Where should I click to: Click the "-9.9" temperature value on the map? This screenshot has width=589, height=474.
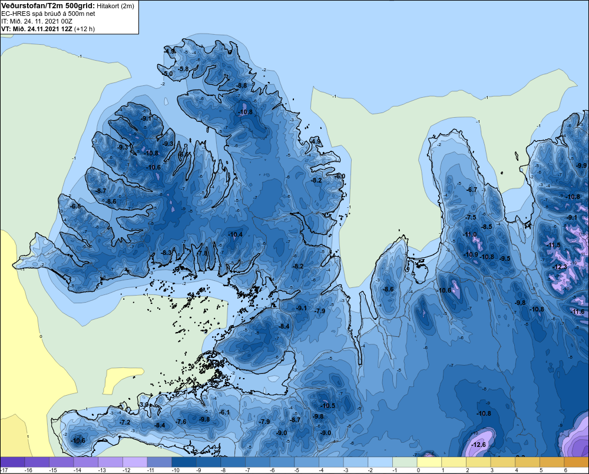pyautogui.click(x=581, y=165)
